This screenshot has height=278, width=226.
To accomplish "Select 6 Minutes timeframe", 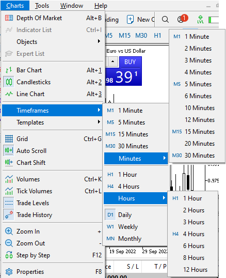I will 197,96.
